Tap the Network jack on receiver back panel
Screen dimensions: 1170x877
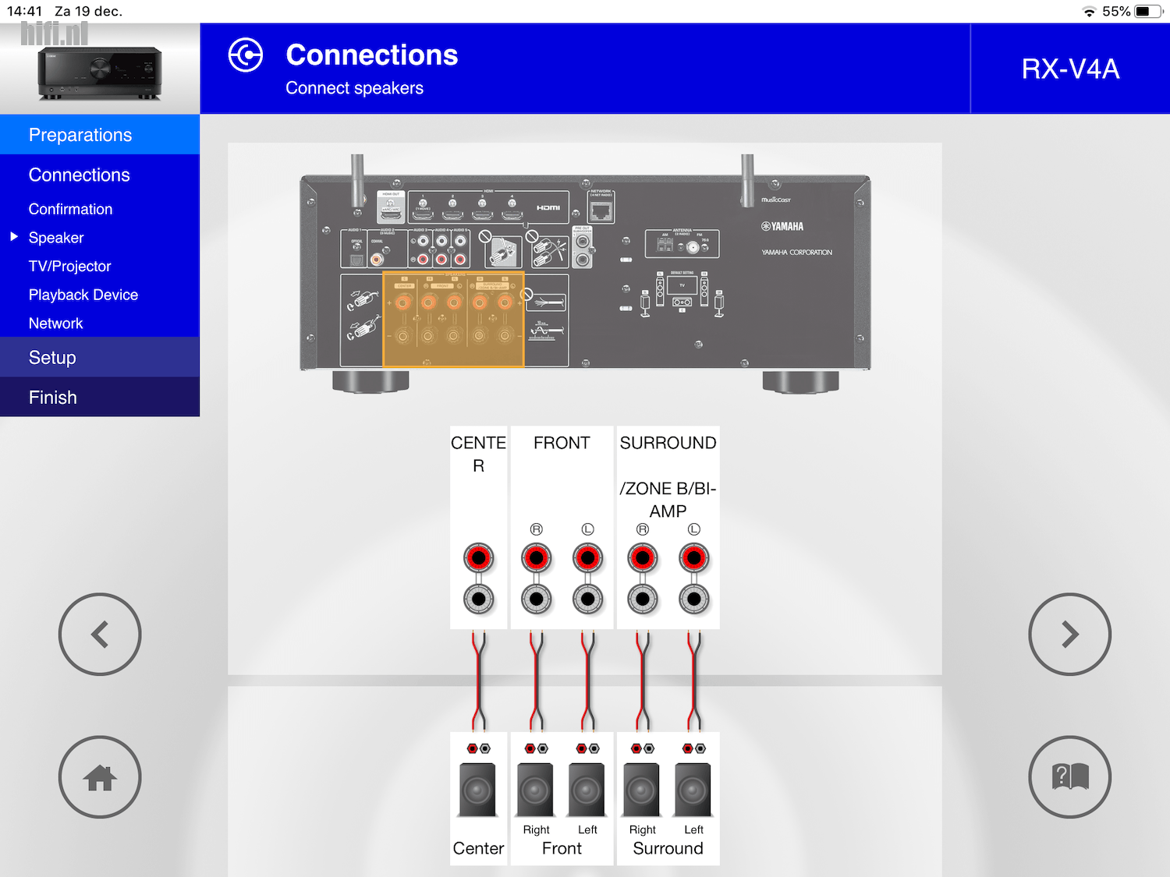click(601, 210)
